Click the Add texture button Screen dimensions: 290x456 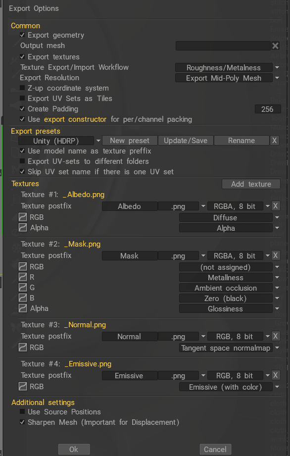[251, 184]
